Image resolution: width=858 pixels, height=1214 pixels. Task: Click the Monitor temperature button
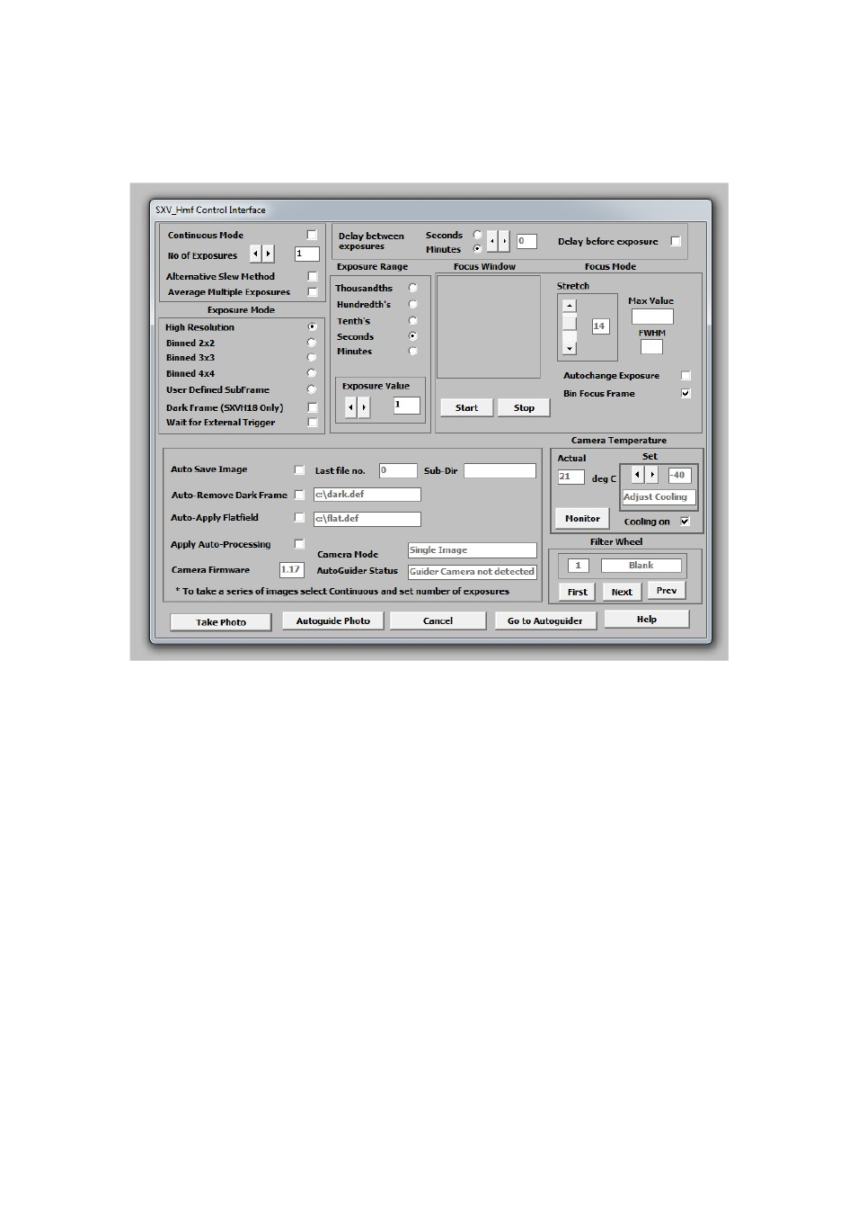coord(582,519)
